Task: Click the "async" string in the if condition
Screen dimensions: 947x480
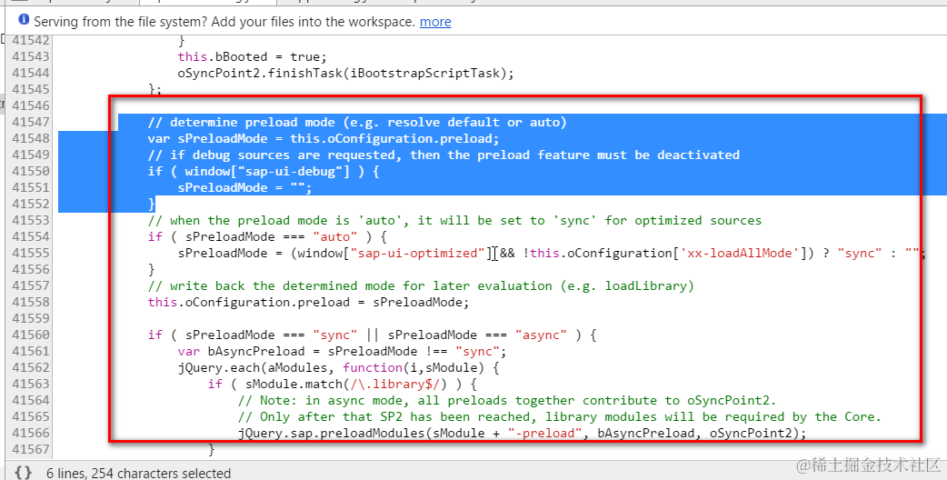Action: point(541,335)
